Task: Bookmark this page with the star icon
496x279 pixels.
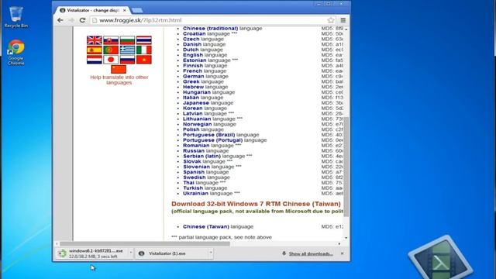Action: pos(331,20)
